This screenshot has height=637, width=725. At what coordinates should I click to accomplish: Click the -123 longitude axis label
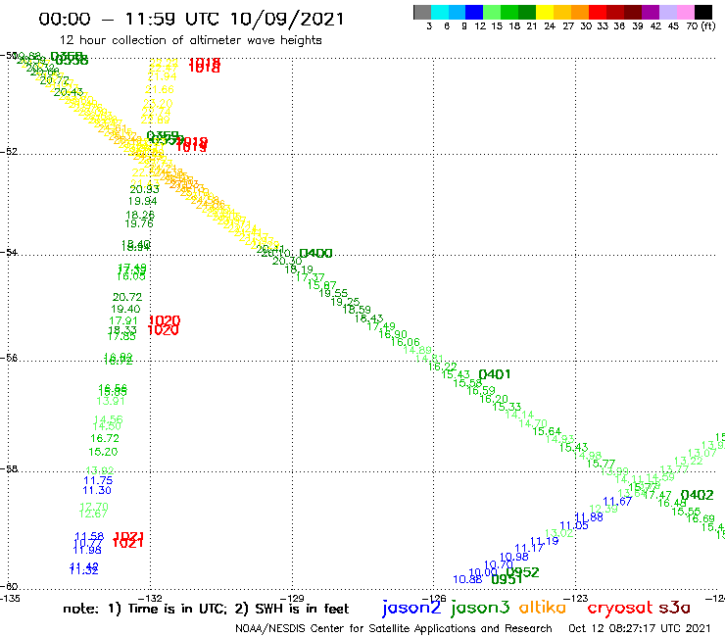tap(576, 598)
